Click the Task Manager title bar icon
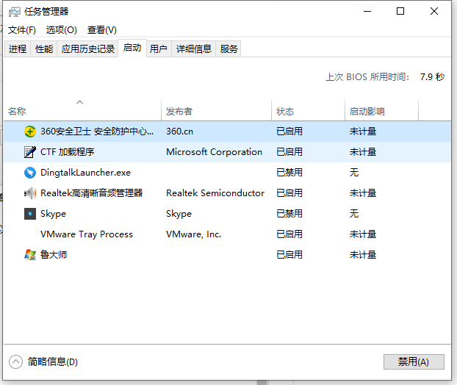Screen dimensions: 457x385 [14, 12]
